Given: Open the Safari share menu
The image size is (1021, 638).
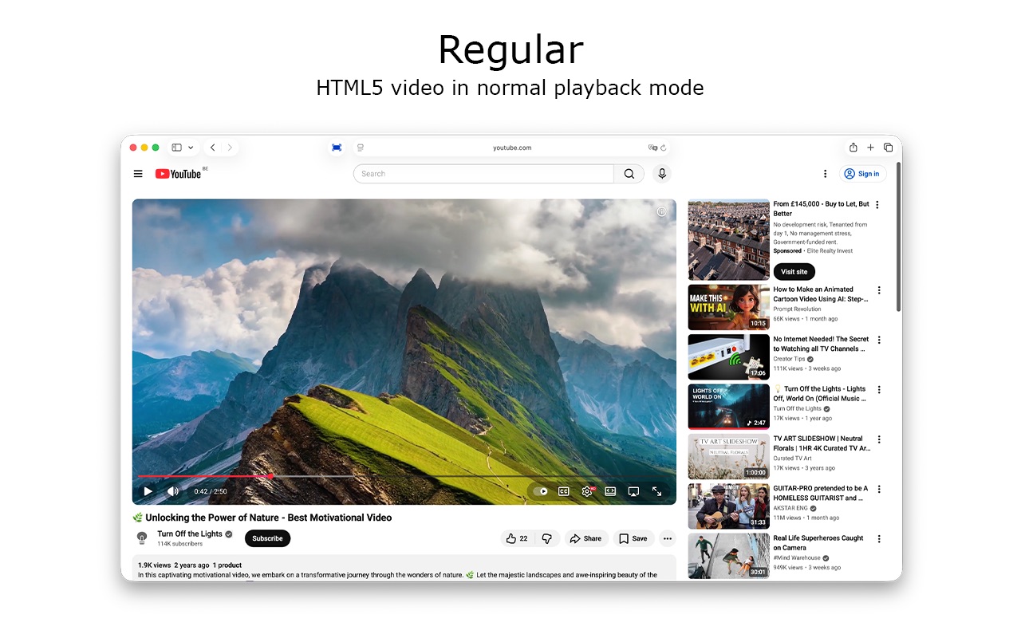Looking at the screenshot, I should coord(853,148).
